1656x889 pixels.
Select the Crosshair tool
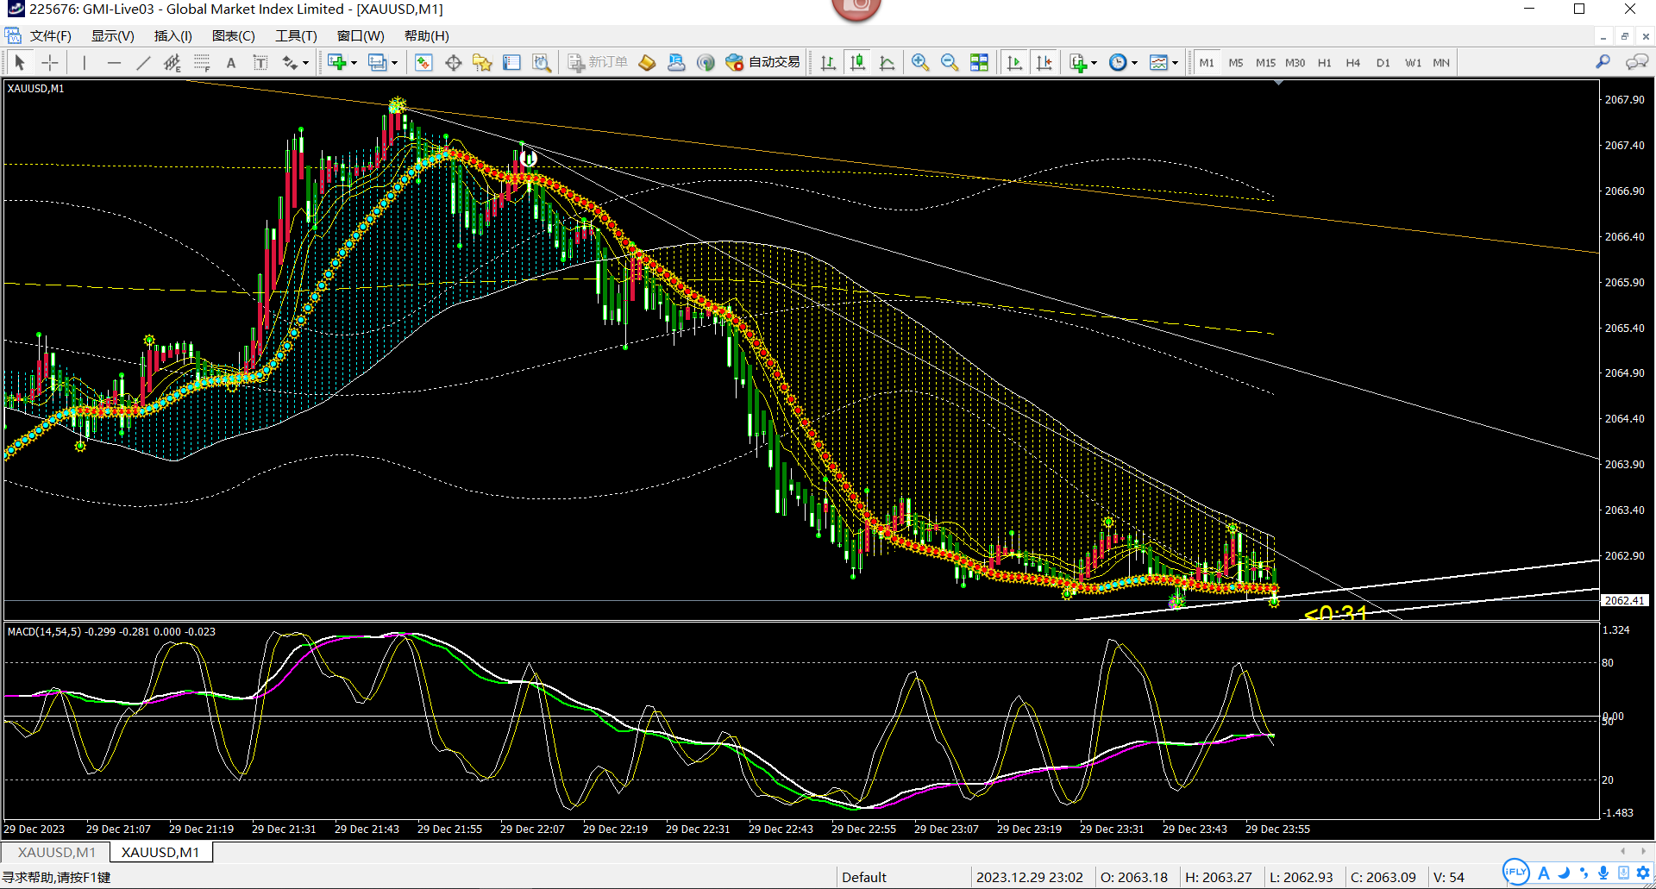[x=50, y=63]
